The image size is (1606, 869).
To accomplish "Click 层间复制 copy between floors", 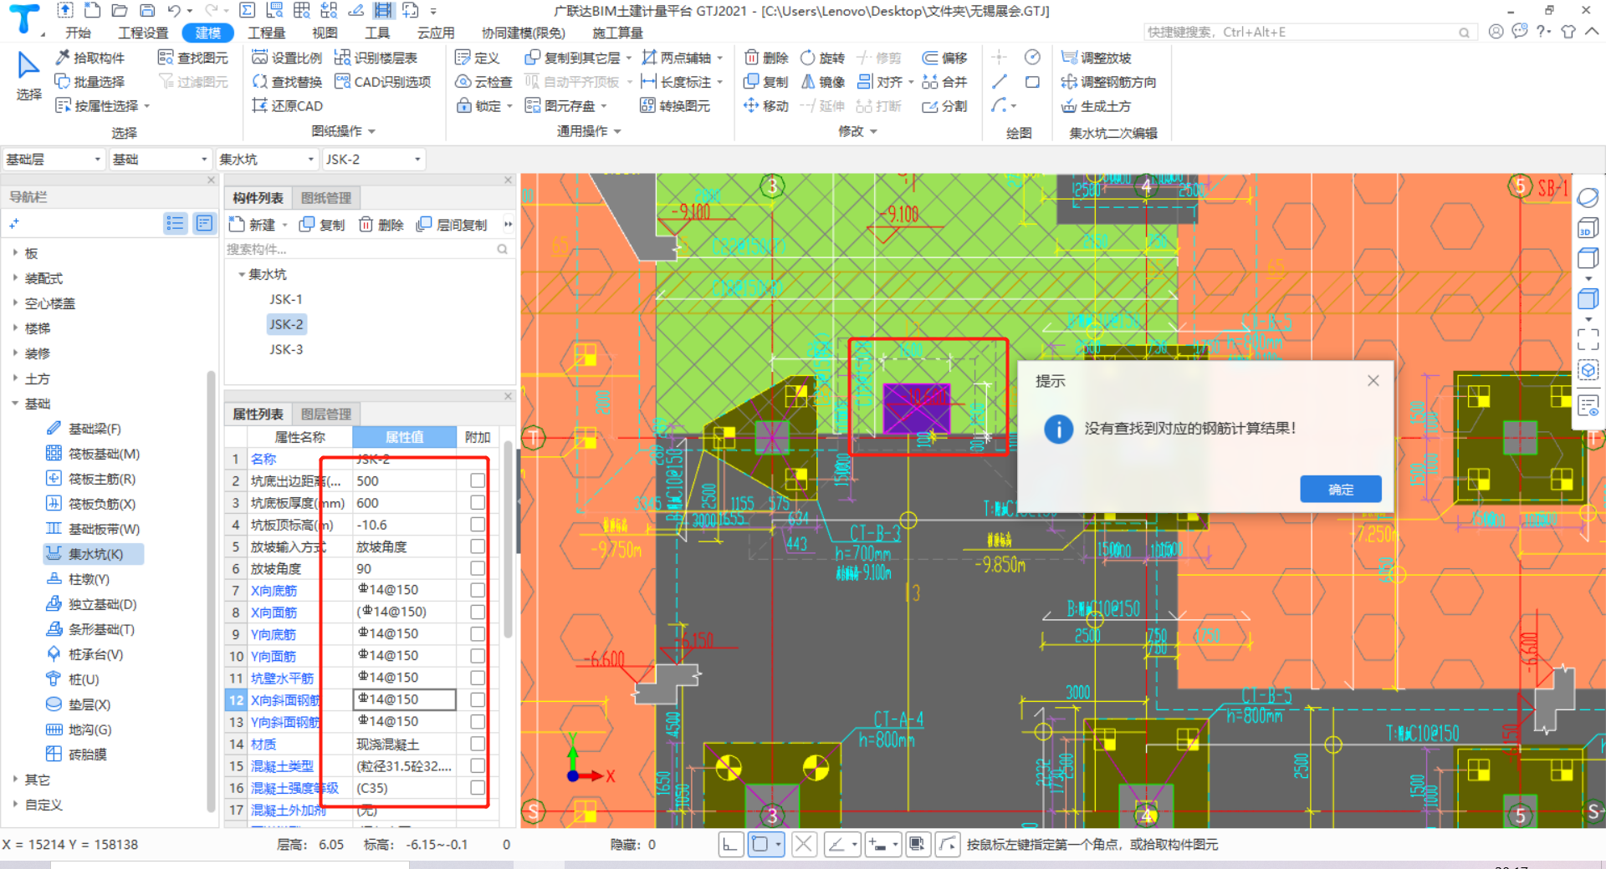I will pos(452,225).
